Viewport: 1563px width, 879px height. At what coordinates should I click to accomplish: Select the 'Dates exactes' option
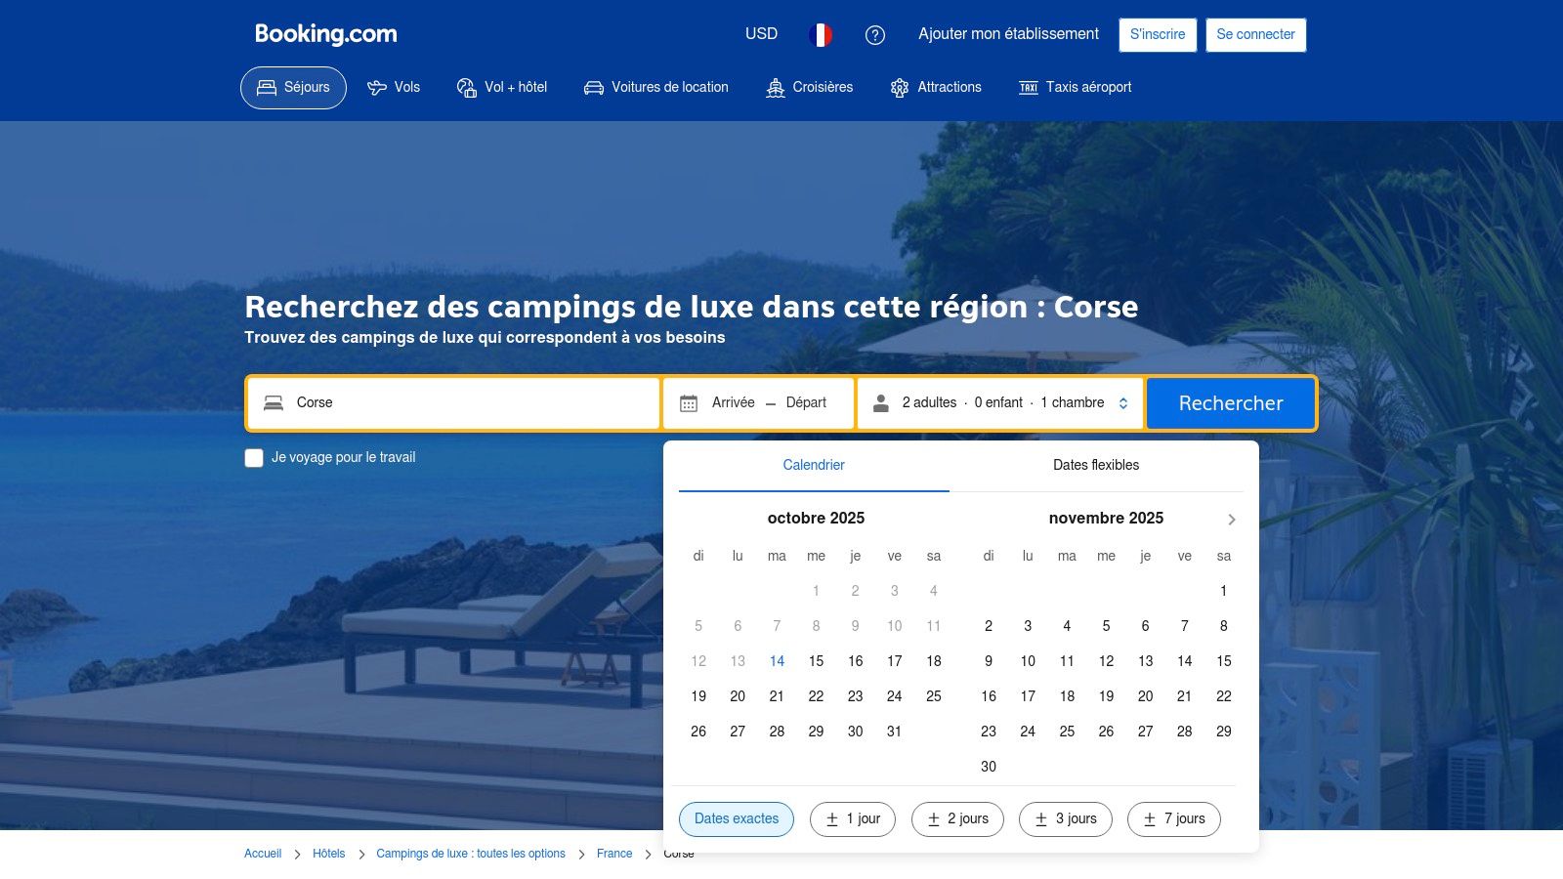pos(737,819)
